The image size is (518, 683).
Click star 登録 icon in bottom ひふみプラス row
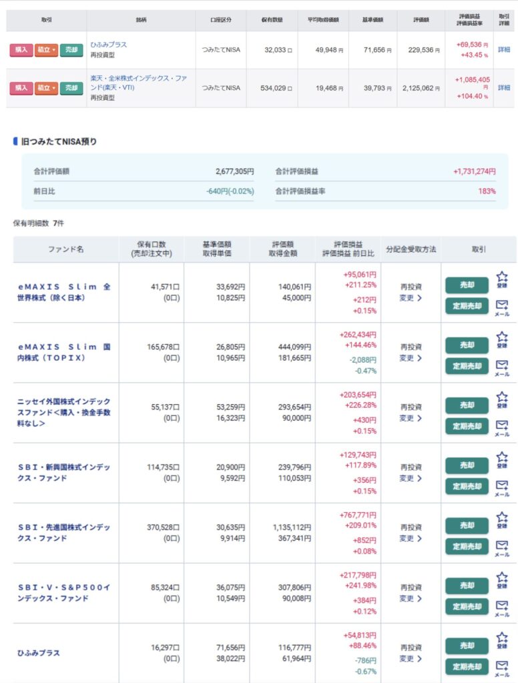pyautogui.click(x=502, y=640)
